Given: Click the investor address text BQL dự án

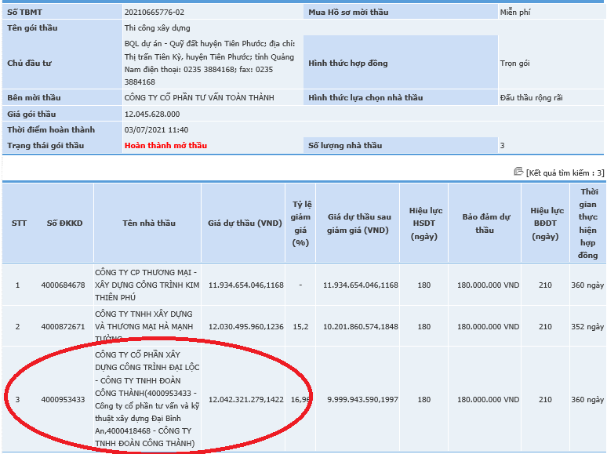Looking at the screenshot, I should [209, 63].
